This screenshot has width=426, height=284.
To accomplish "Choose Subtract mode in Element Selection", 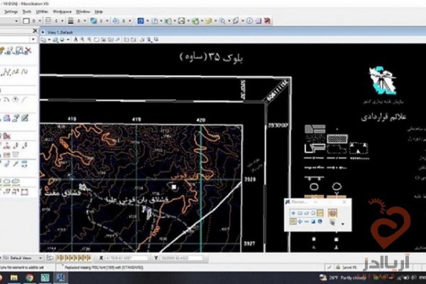I will tap(307, 222).
